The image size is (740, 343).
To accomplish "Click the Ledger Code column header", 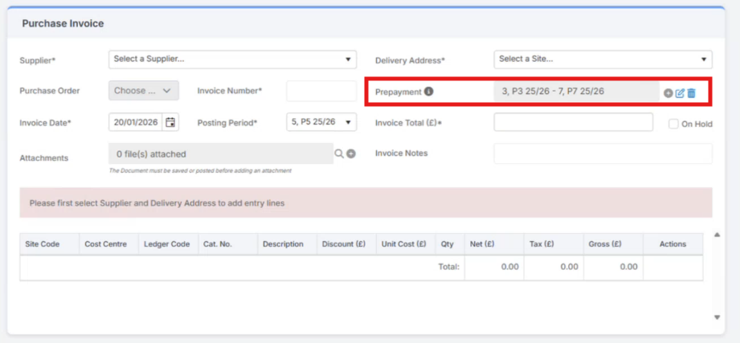I will (167, 244).
